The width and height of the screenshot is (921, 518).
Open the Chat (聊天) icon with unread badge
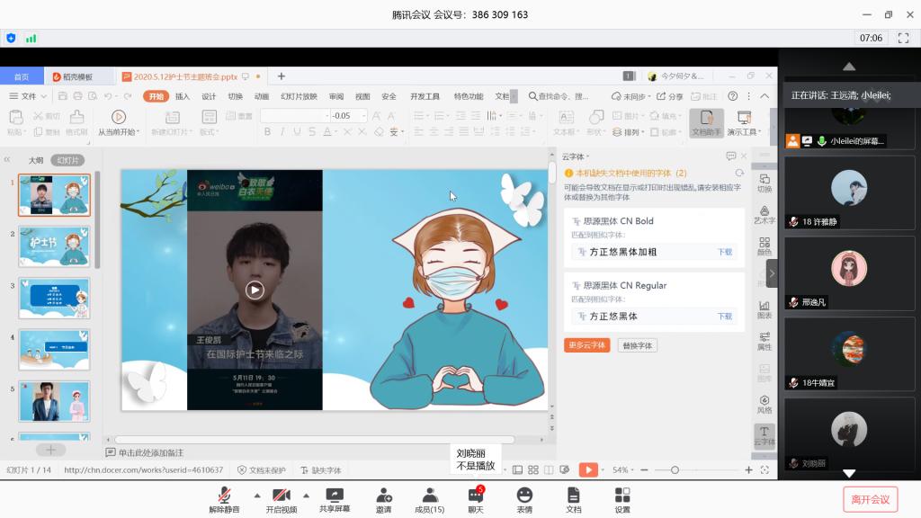pyautogui.click(x=475, y=496)
